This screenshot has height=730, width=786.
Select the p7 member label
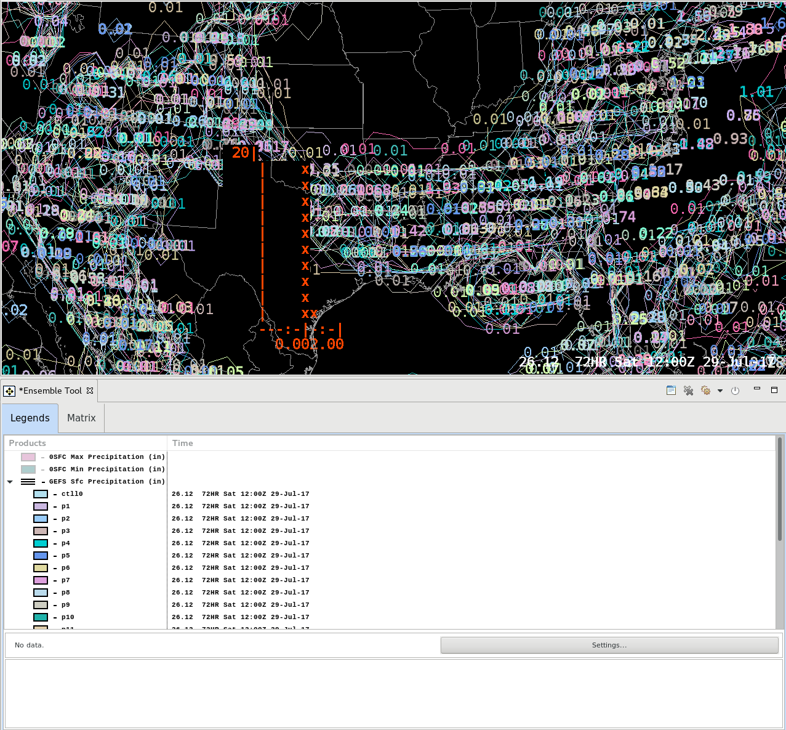coord(66,580)
